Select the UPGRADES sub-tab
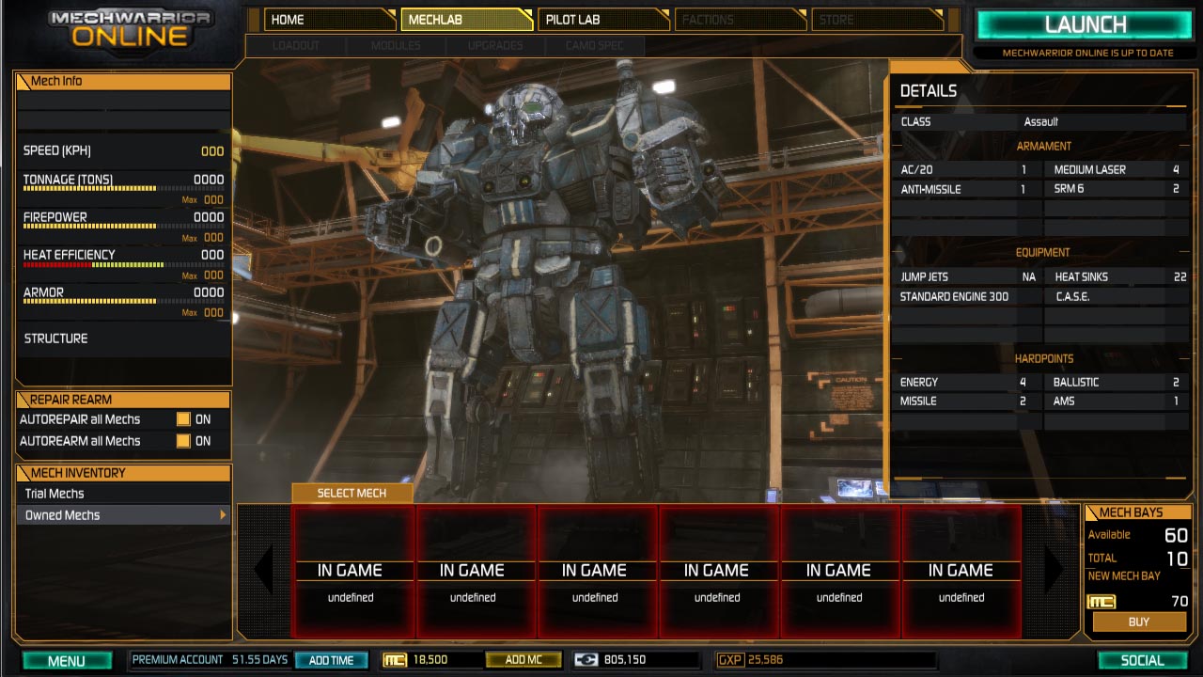 [x=494, y=45]
